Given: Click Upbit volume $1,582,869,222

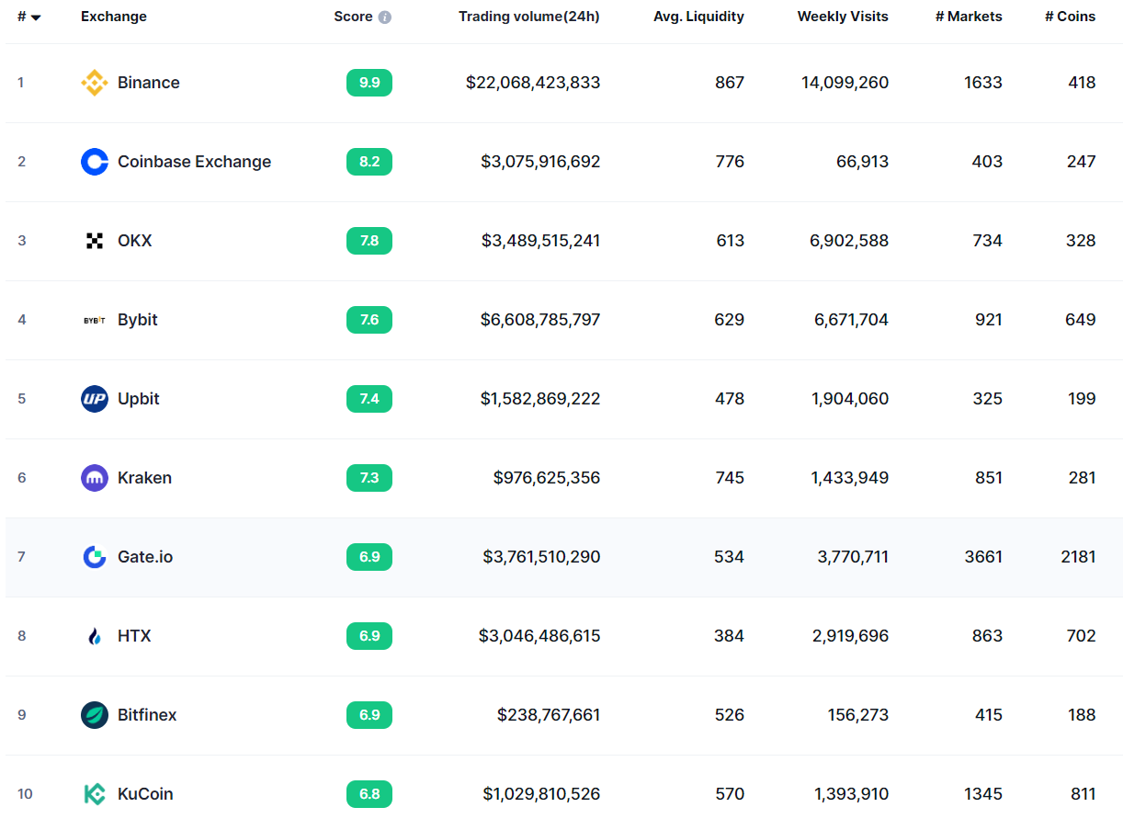Looking at the screenshot, I should pos(540,399).
